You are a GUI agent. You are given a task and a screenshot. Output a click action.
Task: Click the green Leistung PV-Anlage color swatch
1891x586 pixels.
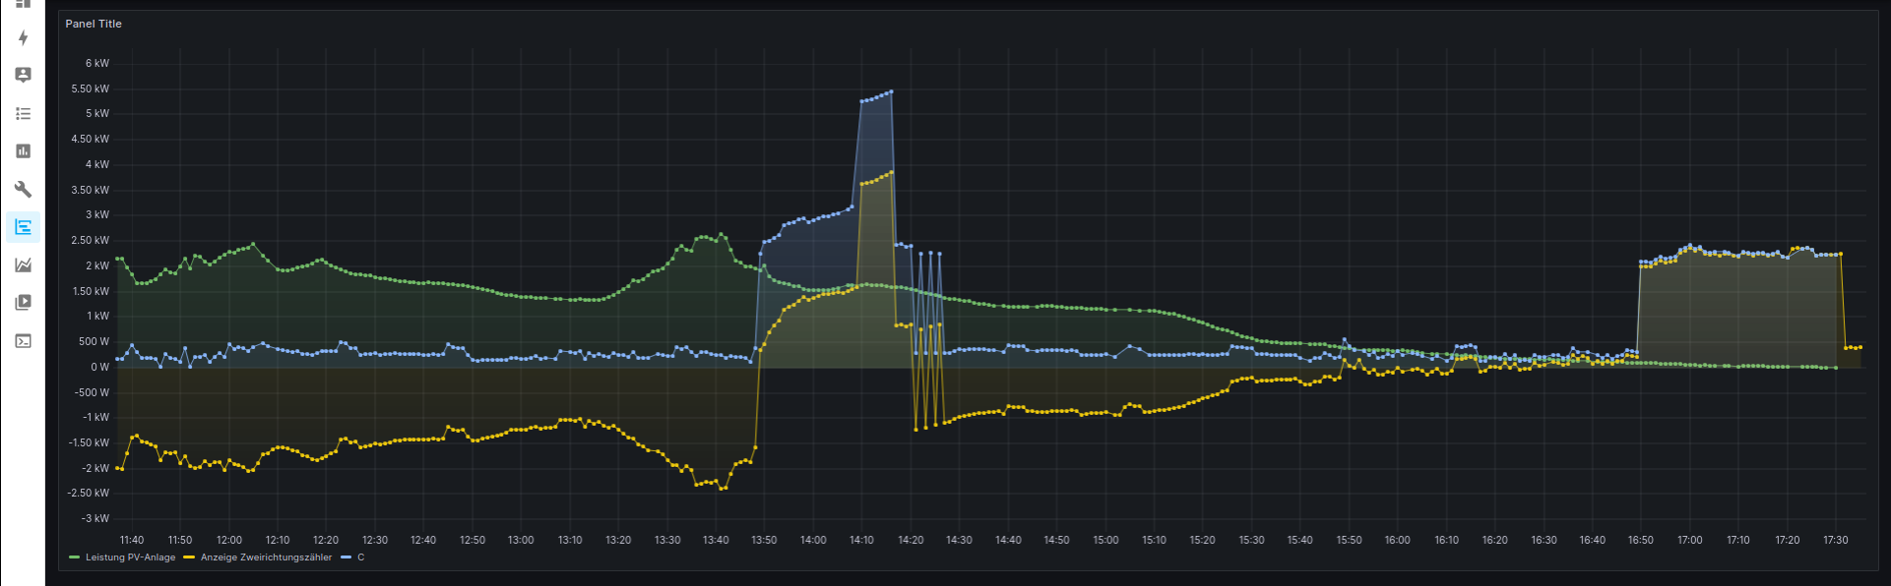[x=75, y=557]
